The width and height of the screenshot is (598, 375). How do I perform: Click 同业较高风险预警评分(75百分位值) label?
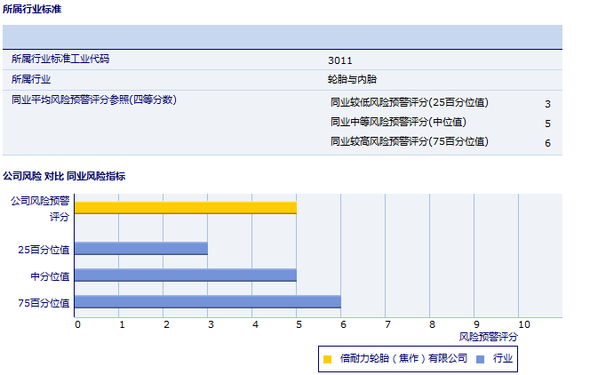click(x=409, y=142)
